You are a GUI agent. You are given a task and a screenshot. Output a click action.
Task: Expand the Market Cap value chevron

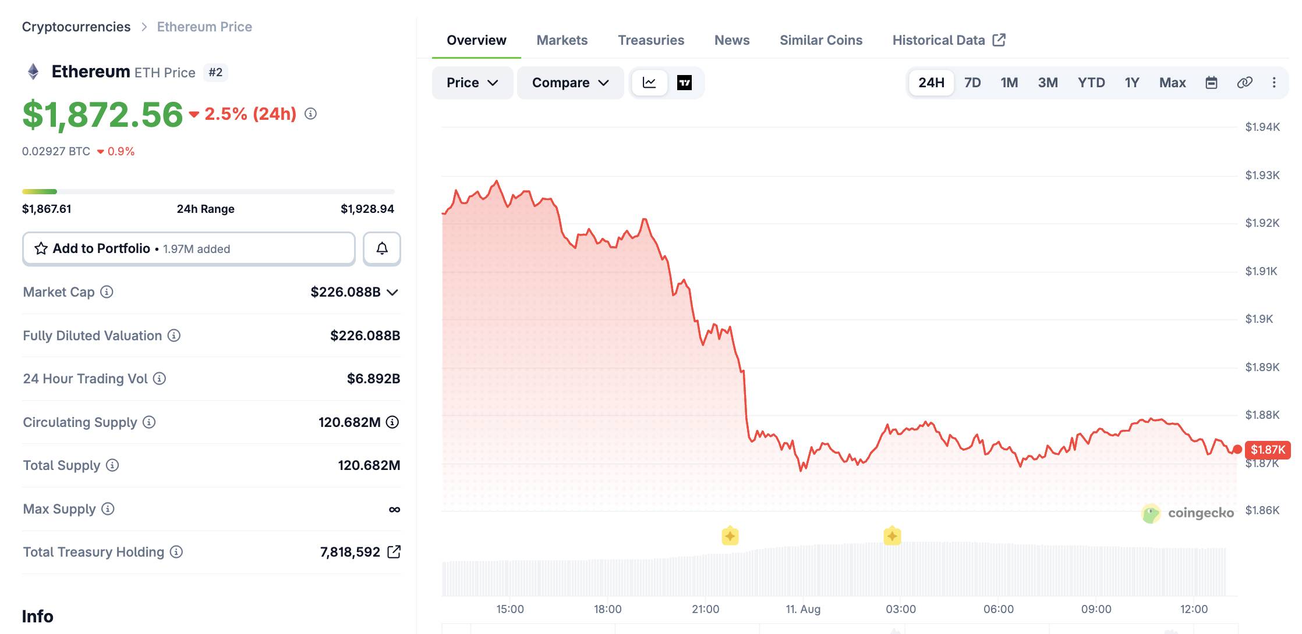(x=392, y=292)
